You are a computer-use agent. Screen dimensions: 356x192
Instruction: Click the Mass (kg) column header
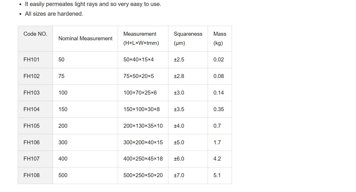click(x=220, y=39)
